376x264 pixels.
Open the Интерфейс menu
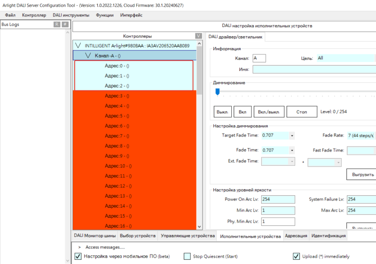[131, 15]
